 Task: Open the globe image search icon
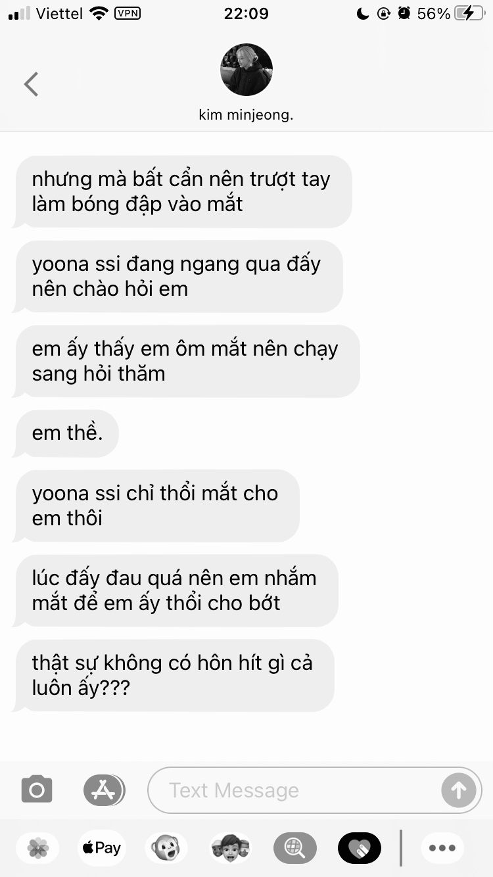(x=294, y=848)
